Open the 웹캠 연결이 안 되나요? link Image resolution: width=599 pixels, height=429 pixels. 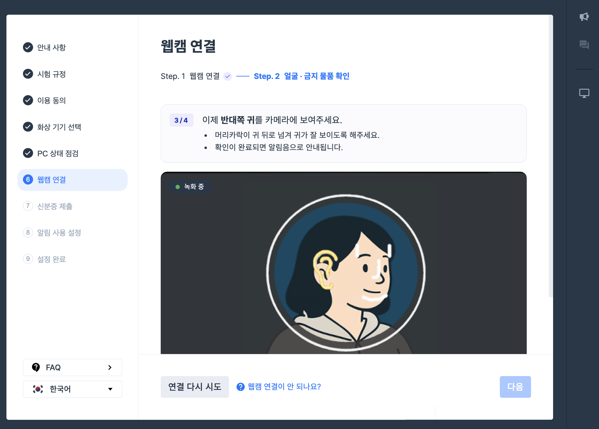[x=284, y=387]
